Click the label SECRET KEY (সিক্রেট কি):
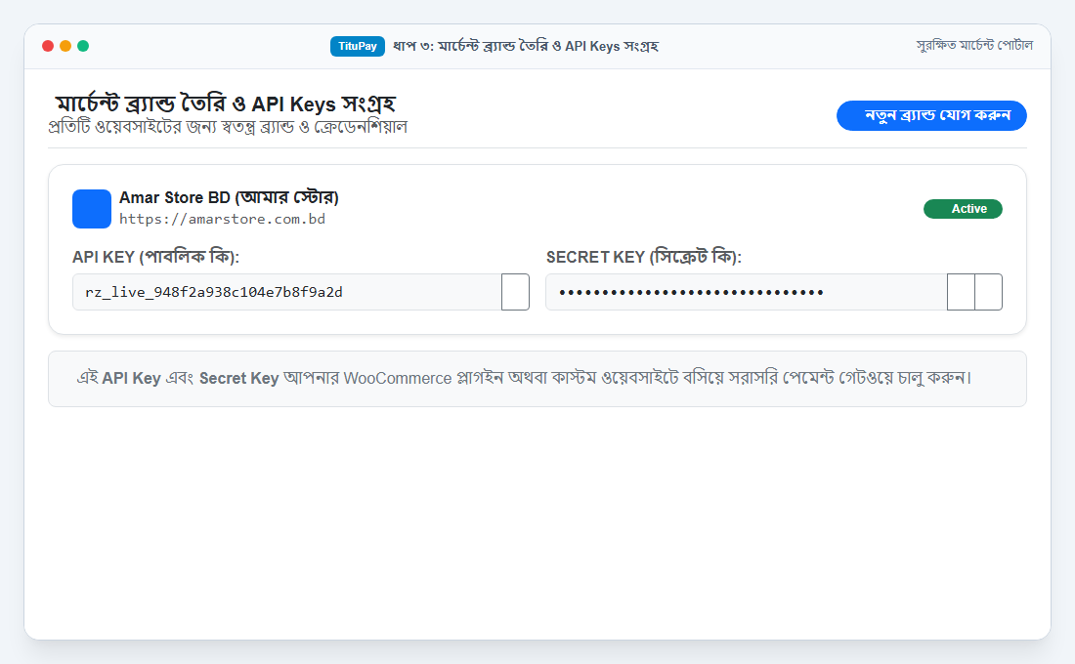This screenshot has height=664, width=1075. pyautogui.click(x=644, y=257)
